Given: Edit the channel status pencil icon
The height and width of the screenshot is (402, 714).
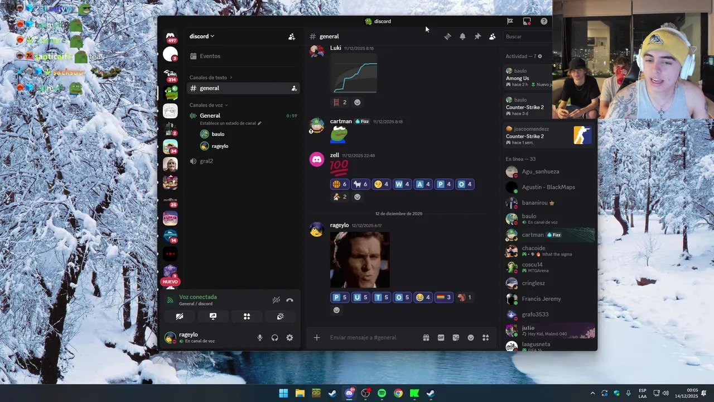Looking at the screenshot, I should (259, 123).
